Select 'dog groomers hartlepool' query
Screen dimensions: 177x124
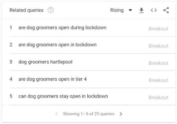coord(45,62)
